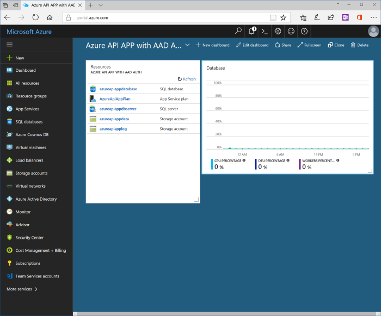
Task: Click the DTU Percentage info icon
Action: point(288,160)
